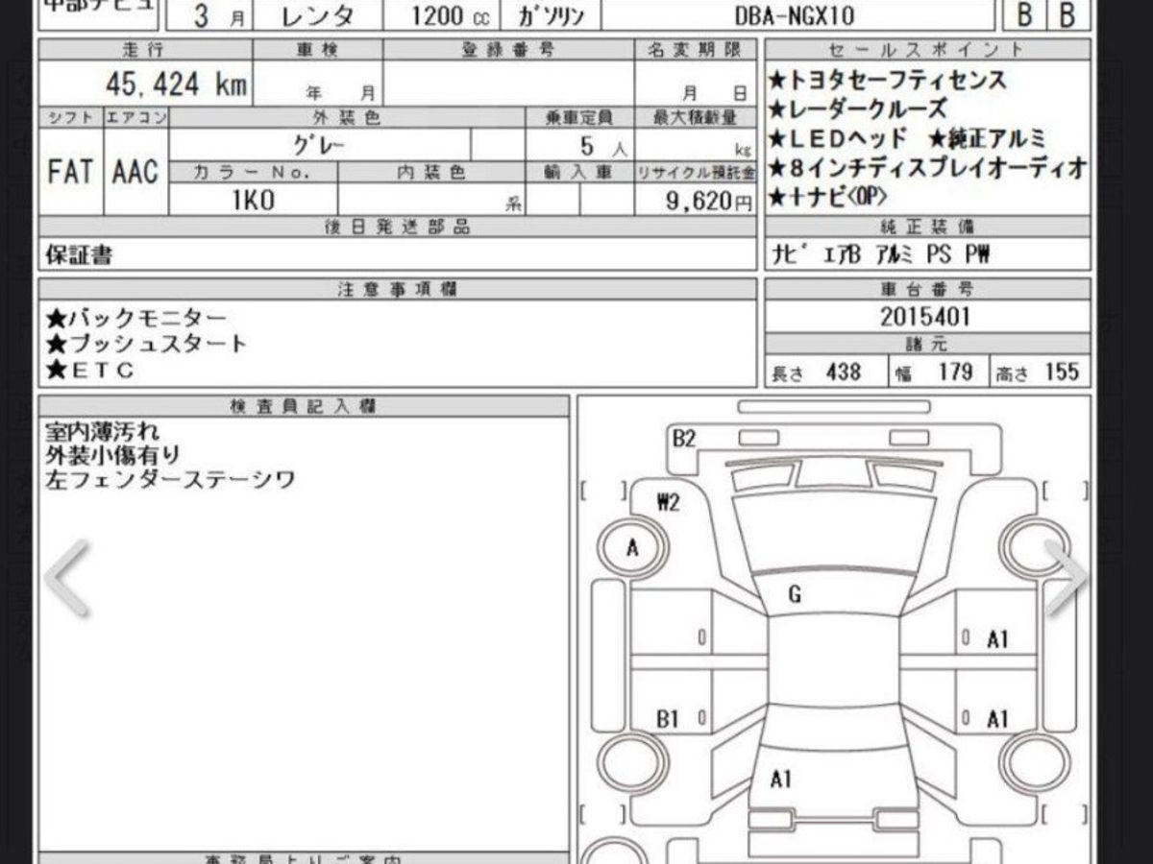This screenshot has height=864, width=1153.
Task: Click the FAT shift type cell
Action: coord(70,172)
